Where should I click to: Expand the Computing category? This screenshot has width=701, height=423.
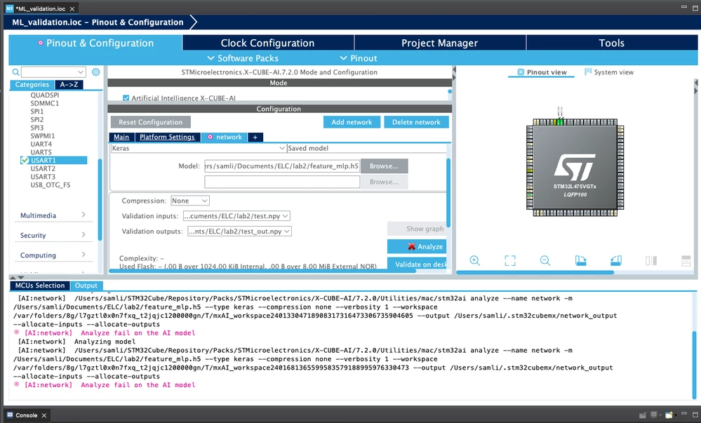[53, 255]
